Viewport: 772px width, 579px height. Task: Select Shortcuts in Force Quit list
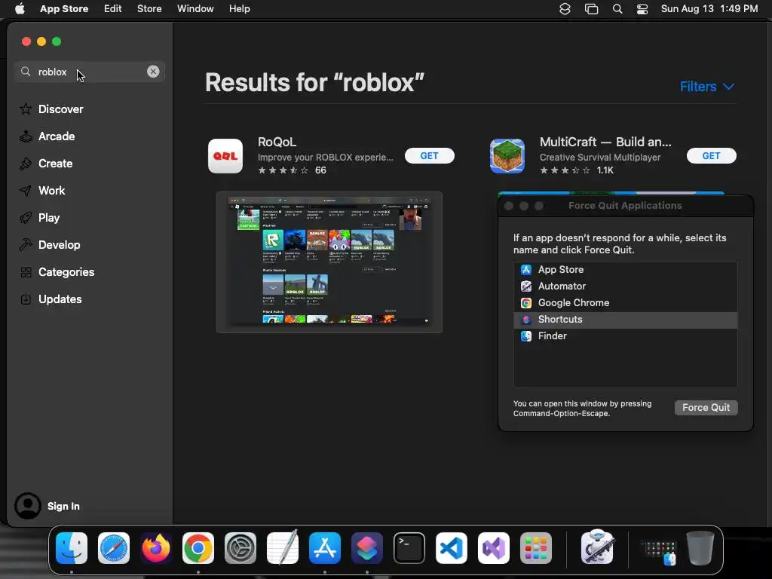pos(625,320)
